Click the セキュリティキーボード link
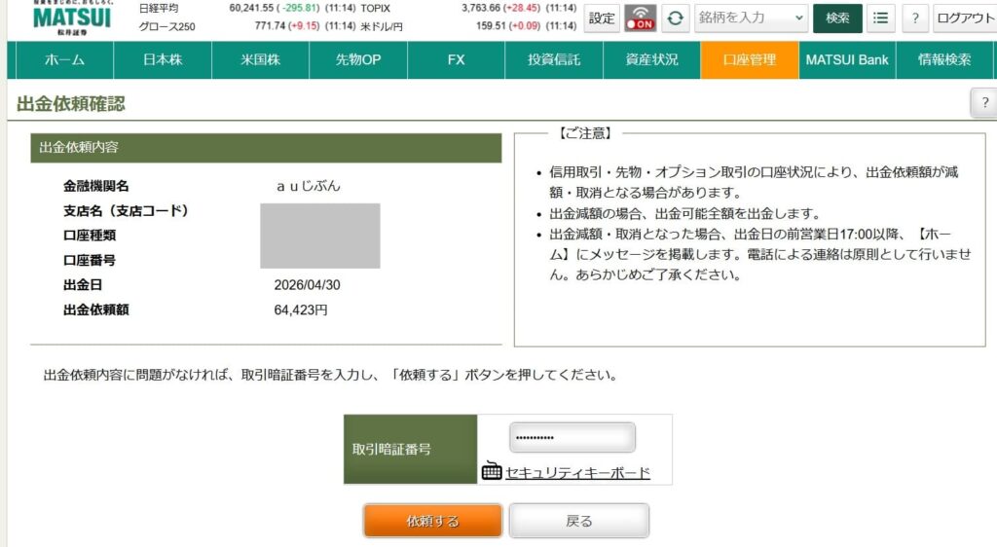This screenshot has width=997, height=547. coord(577,473)
